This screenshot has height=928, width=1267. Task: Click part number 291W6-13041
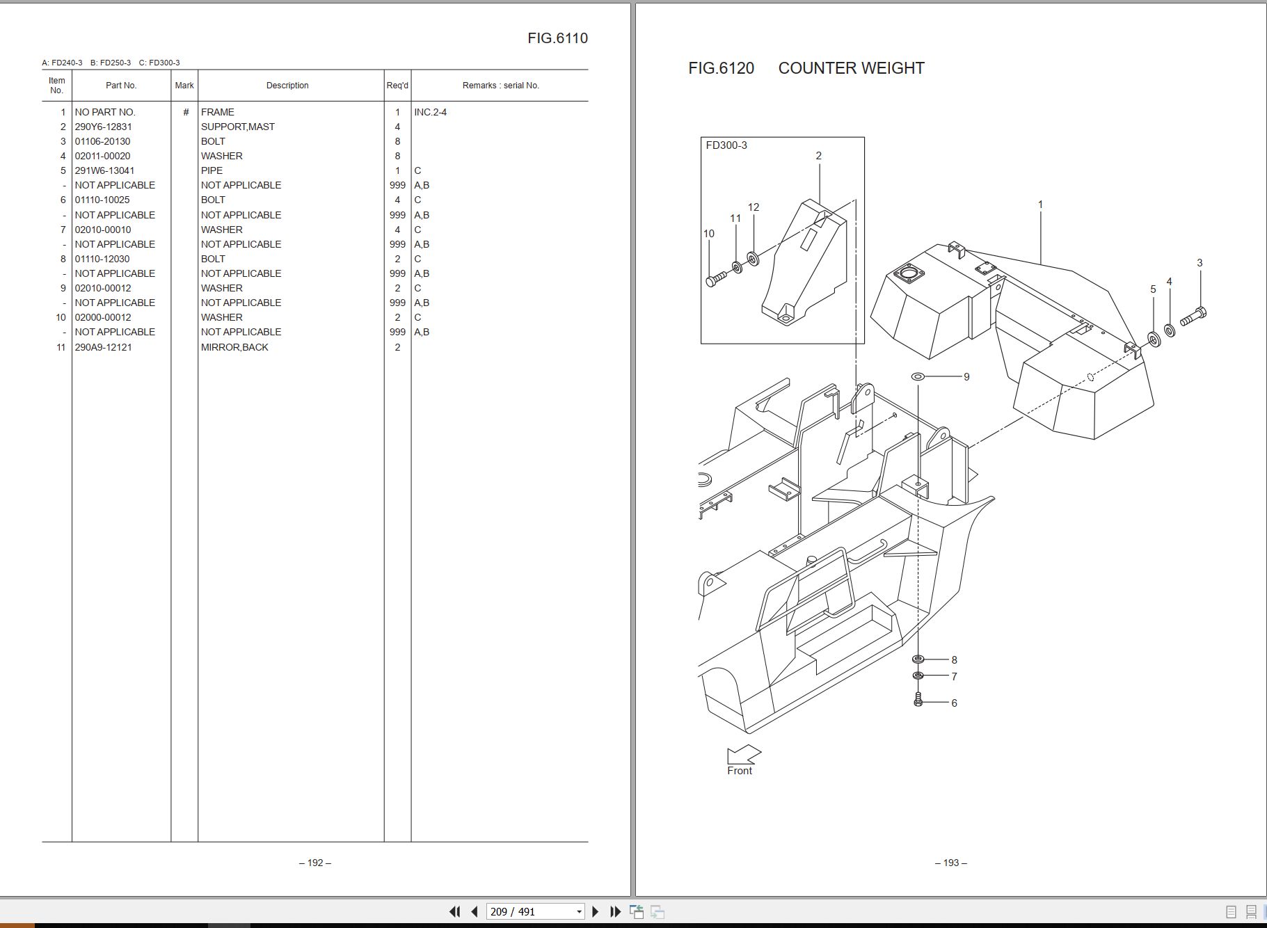104,170
